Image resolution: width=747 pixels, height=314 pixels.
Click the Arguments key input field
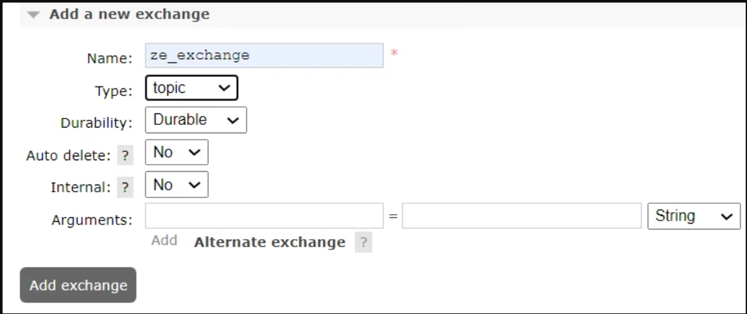click(264, 217)
